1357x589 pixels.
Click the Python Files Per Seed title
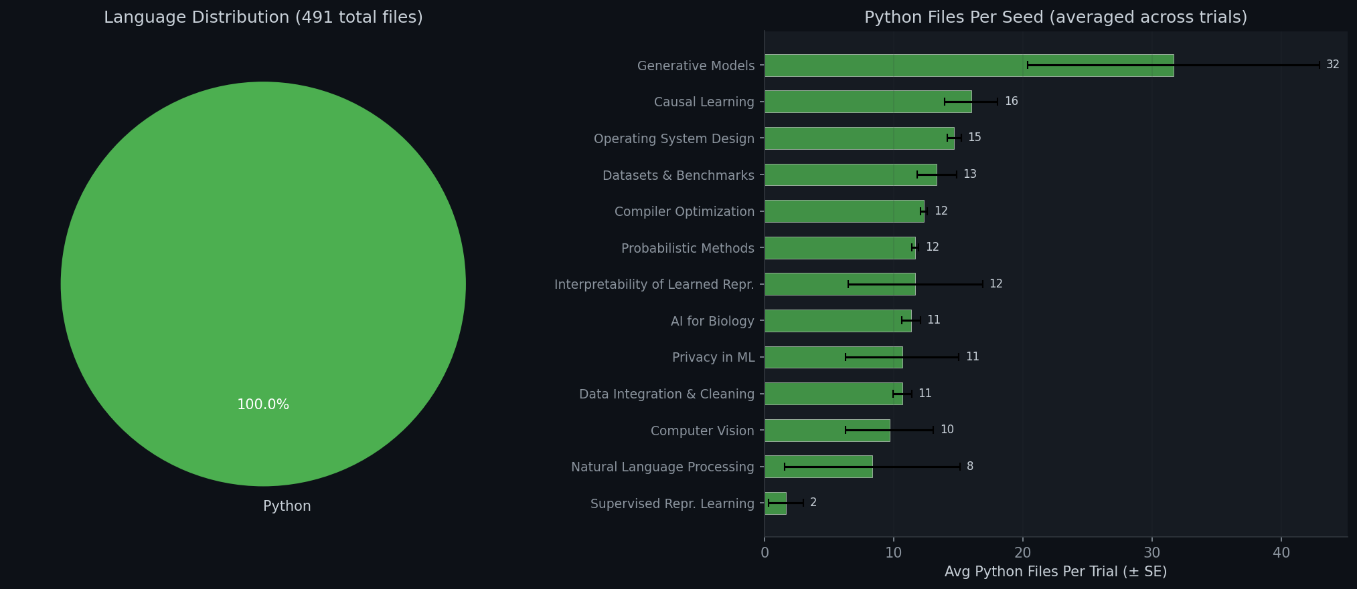pyautogui.click(x=1055, y=17)
